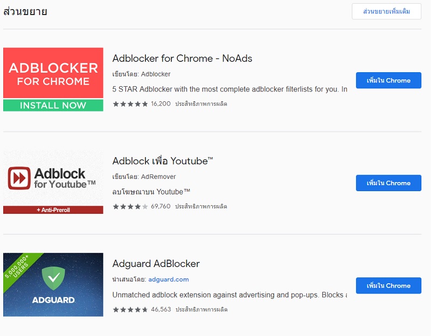Click the green Adguard shield checkmark icon
The height and width of the screenshot is (336, 431).
[53, 278]
